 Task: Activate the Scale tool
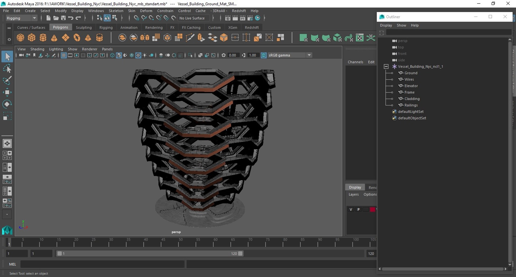click(x=7, y=116)
